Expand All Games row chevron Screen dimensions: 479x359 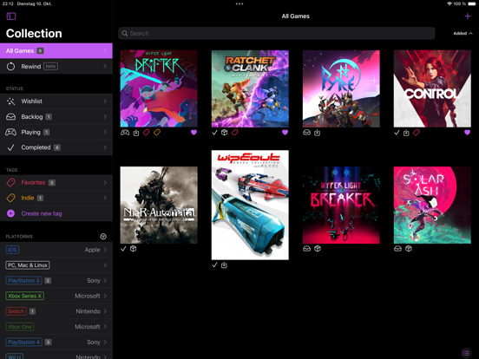[105, 50]
